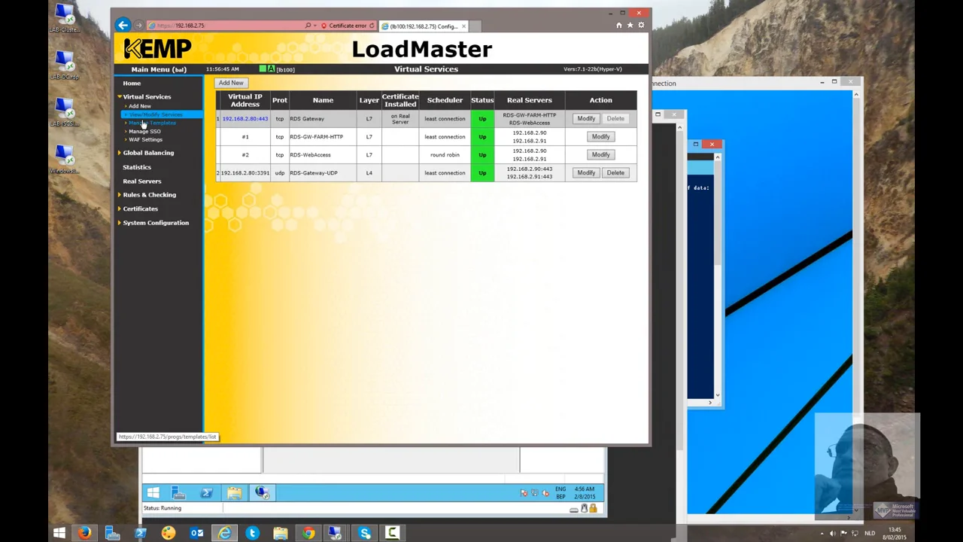Click the KEMP logo
Viewport: 963px width, 542px height.
[157, 49]
